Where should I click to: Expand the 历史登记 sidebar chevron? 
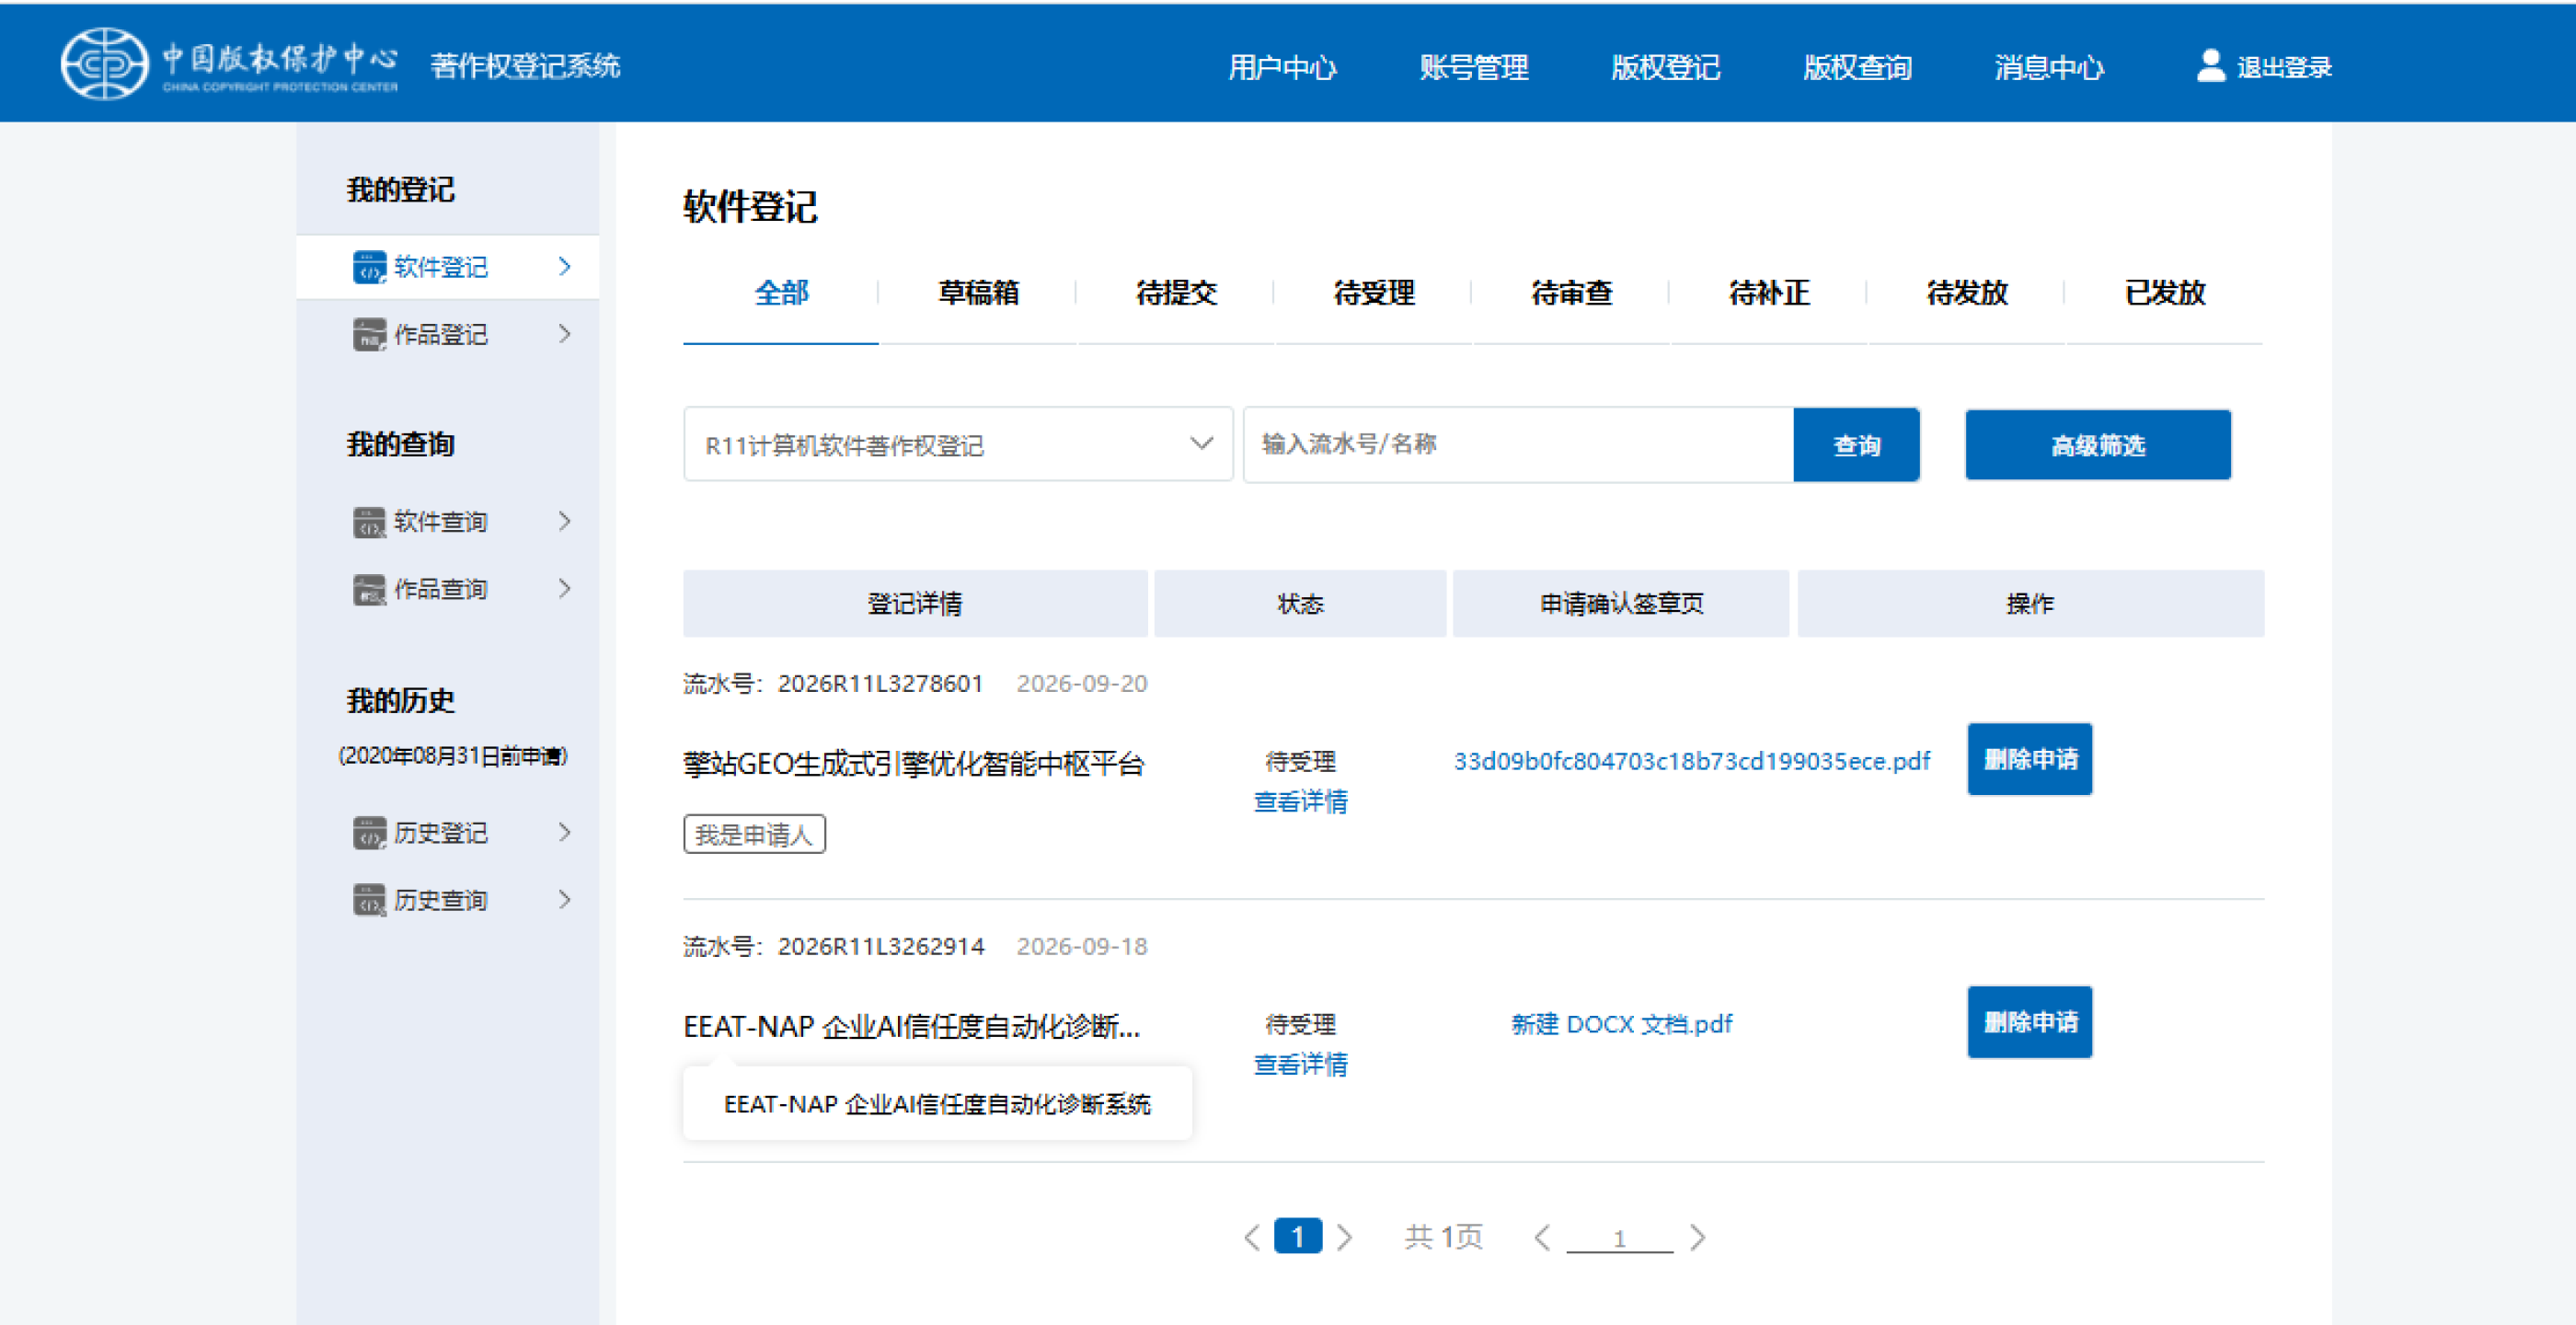[x=565, y=831]
